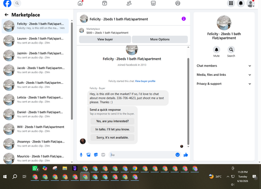The width and height of the screenshot is (261, 189).
Task: Open the Video tab icon
Action: (x=104, y=3)
